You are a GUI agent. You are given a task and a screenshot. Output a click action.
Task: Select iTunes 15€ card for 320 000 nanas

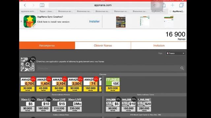113,85
